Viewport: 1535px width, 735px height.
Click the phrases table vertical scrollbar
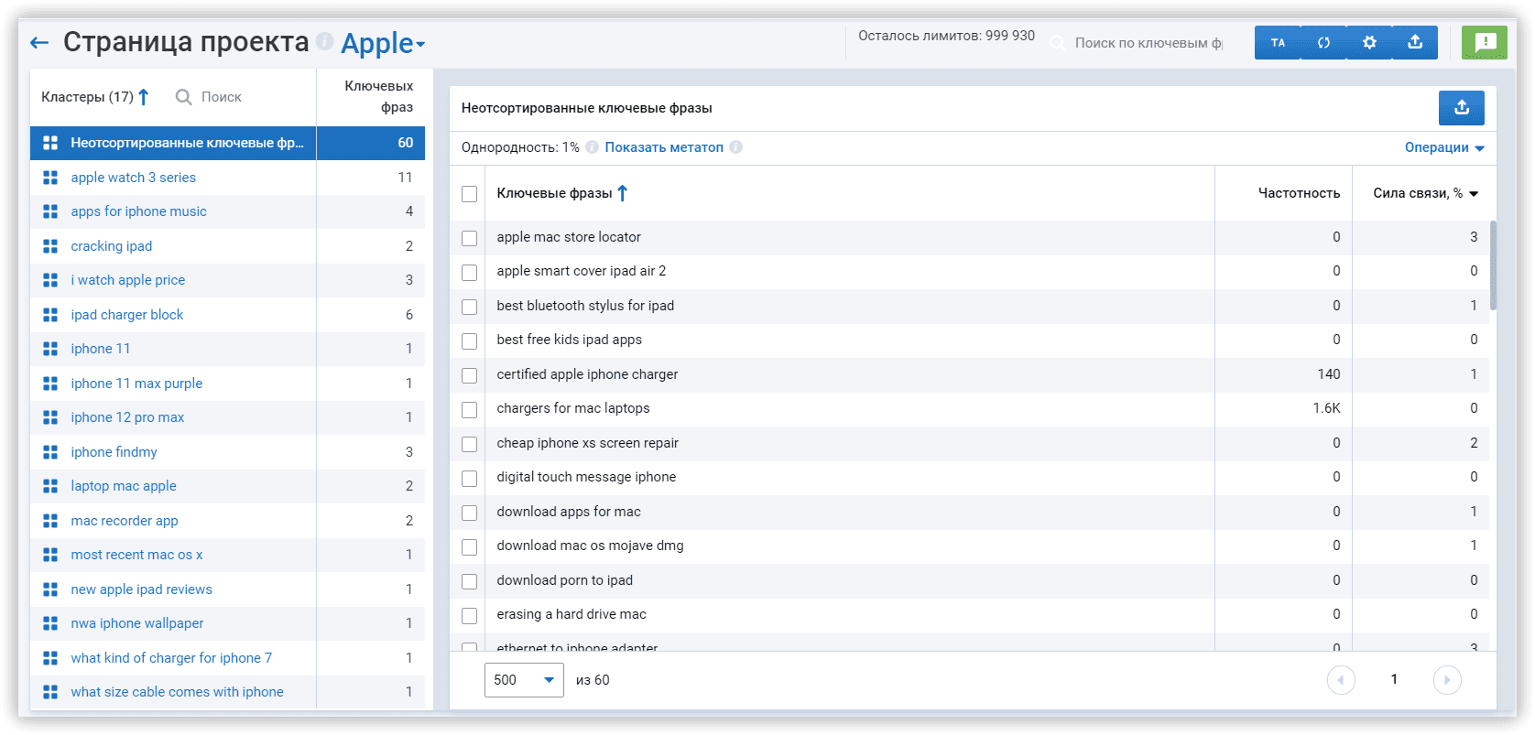pos(1493,265)
